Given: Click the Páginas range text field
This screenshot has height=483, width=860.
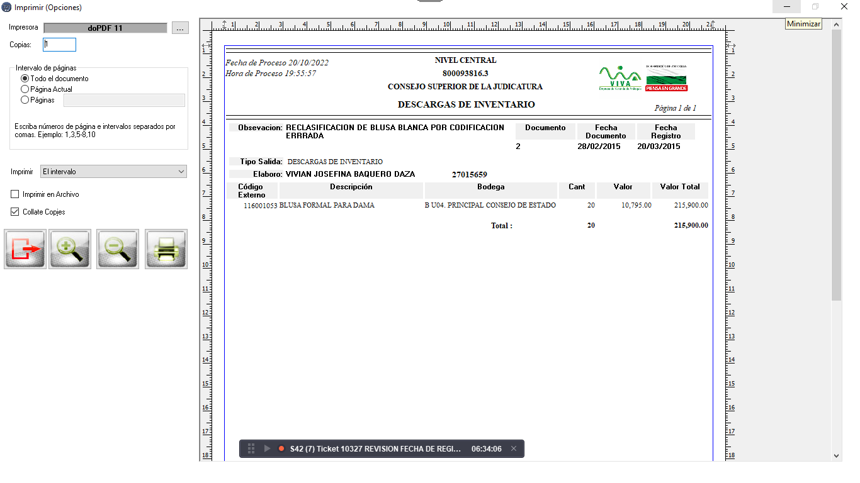Looking at the screenshot, I should tap(124, 100).
